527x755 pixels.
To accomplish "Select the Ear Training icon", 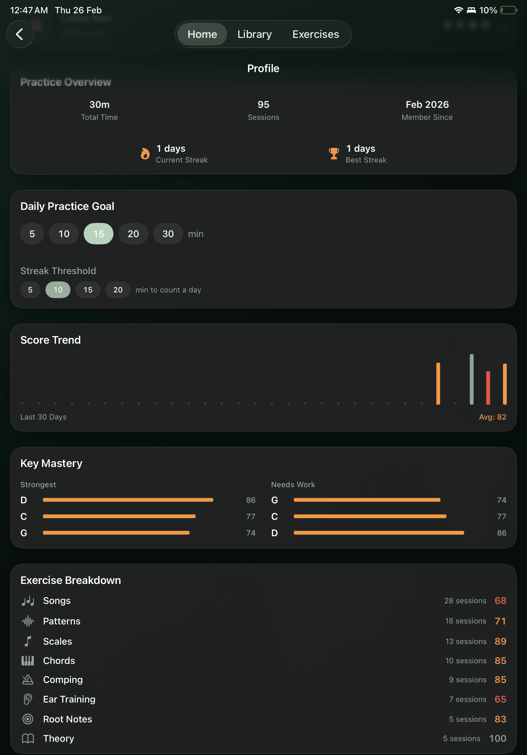I will coord(28,699).
